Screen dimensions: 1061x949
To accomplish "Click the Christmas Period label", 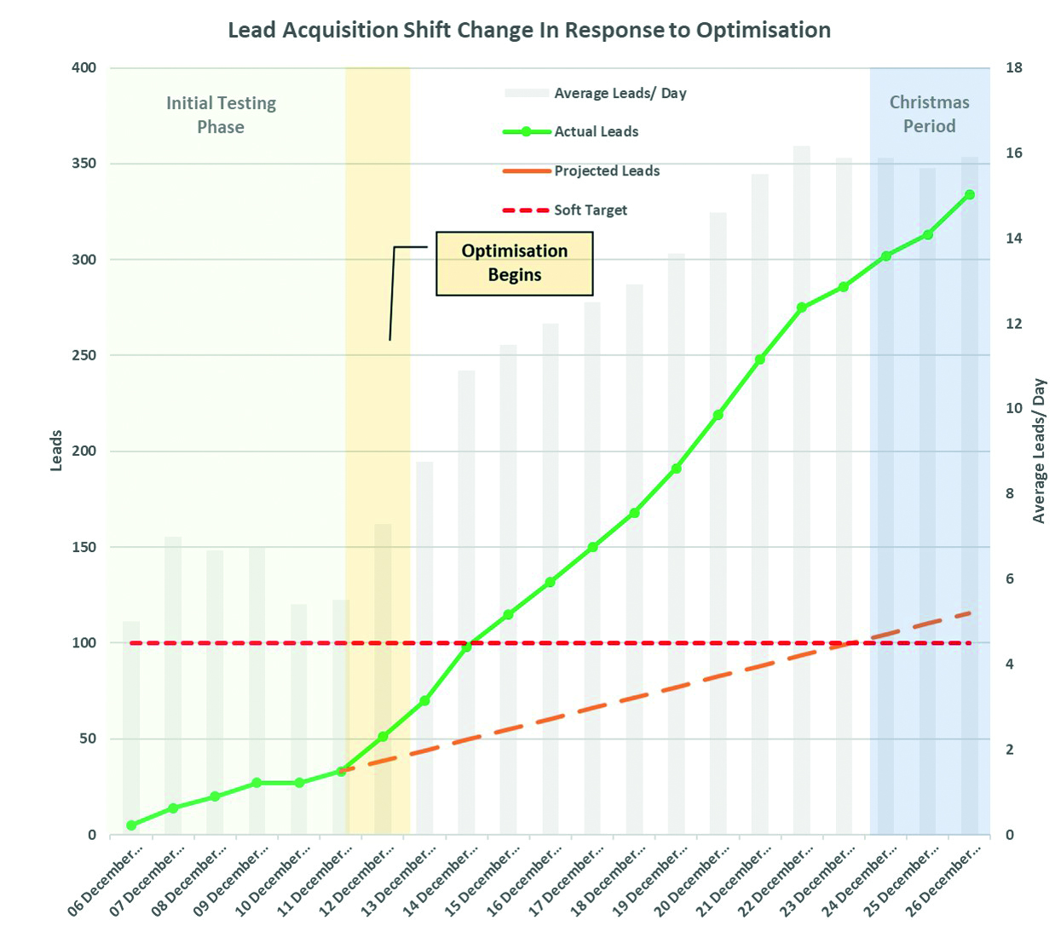I will click(930, 114).
